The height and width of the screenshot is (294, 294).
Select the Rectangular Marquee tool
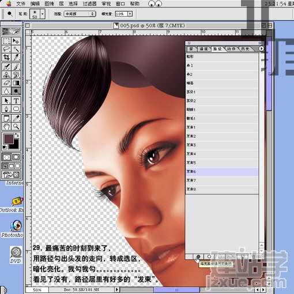coord(6,41)
